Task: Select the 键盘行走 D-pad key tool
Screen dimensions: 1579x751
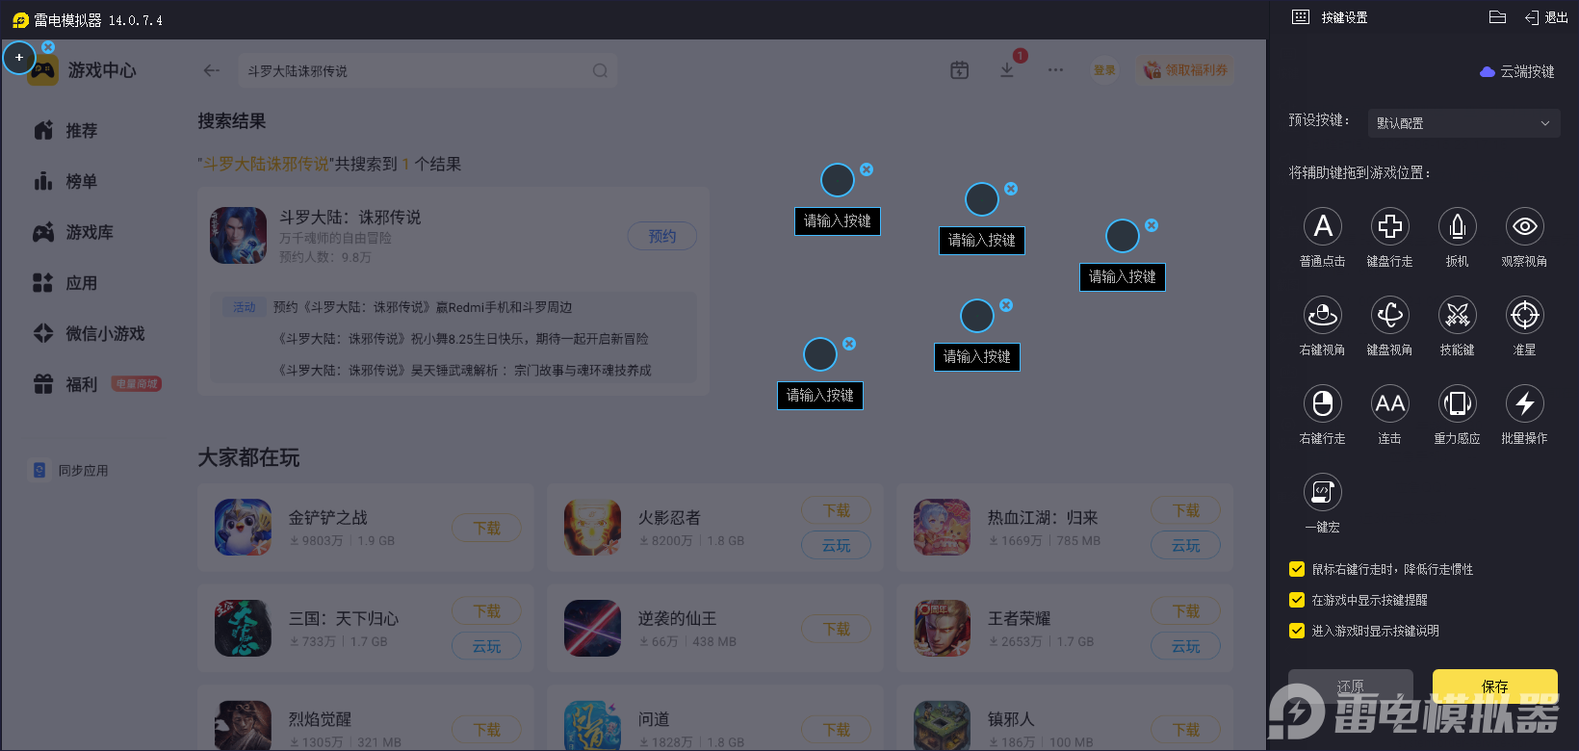Action: (1390, 226)
